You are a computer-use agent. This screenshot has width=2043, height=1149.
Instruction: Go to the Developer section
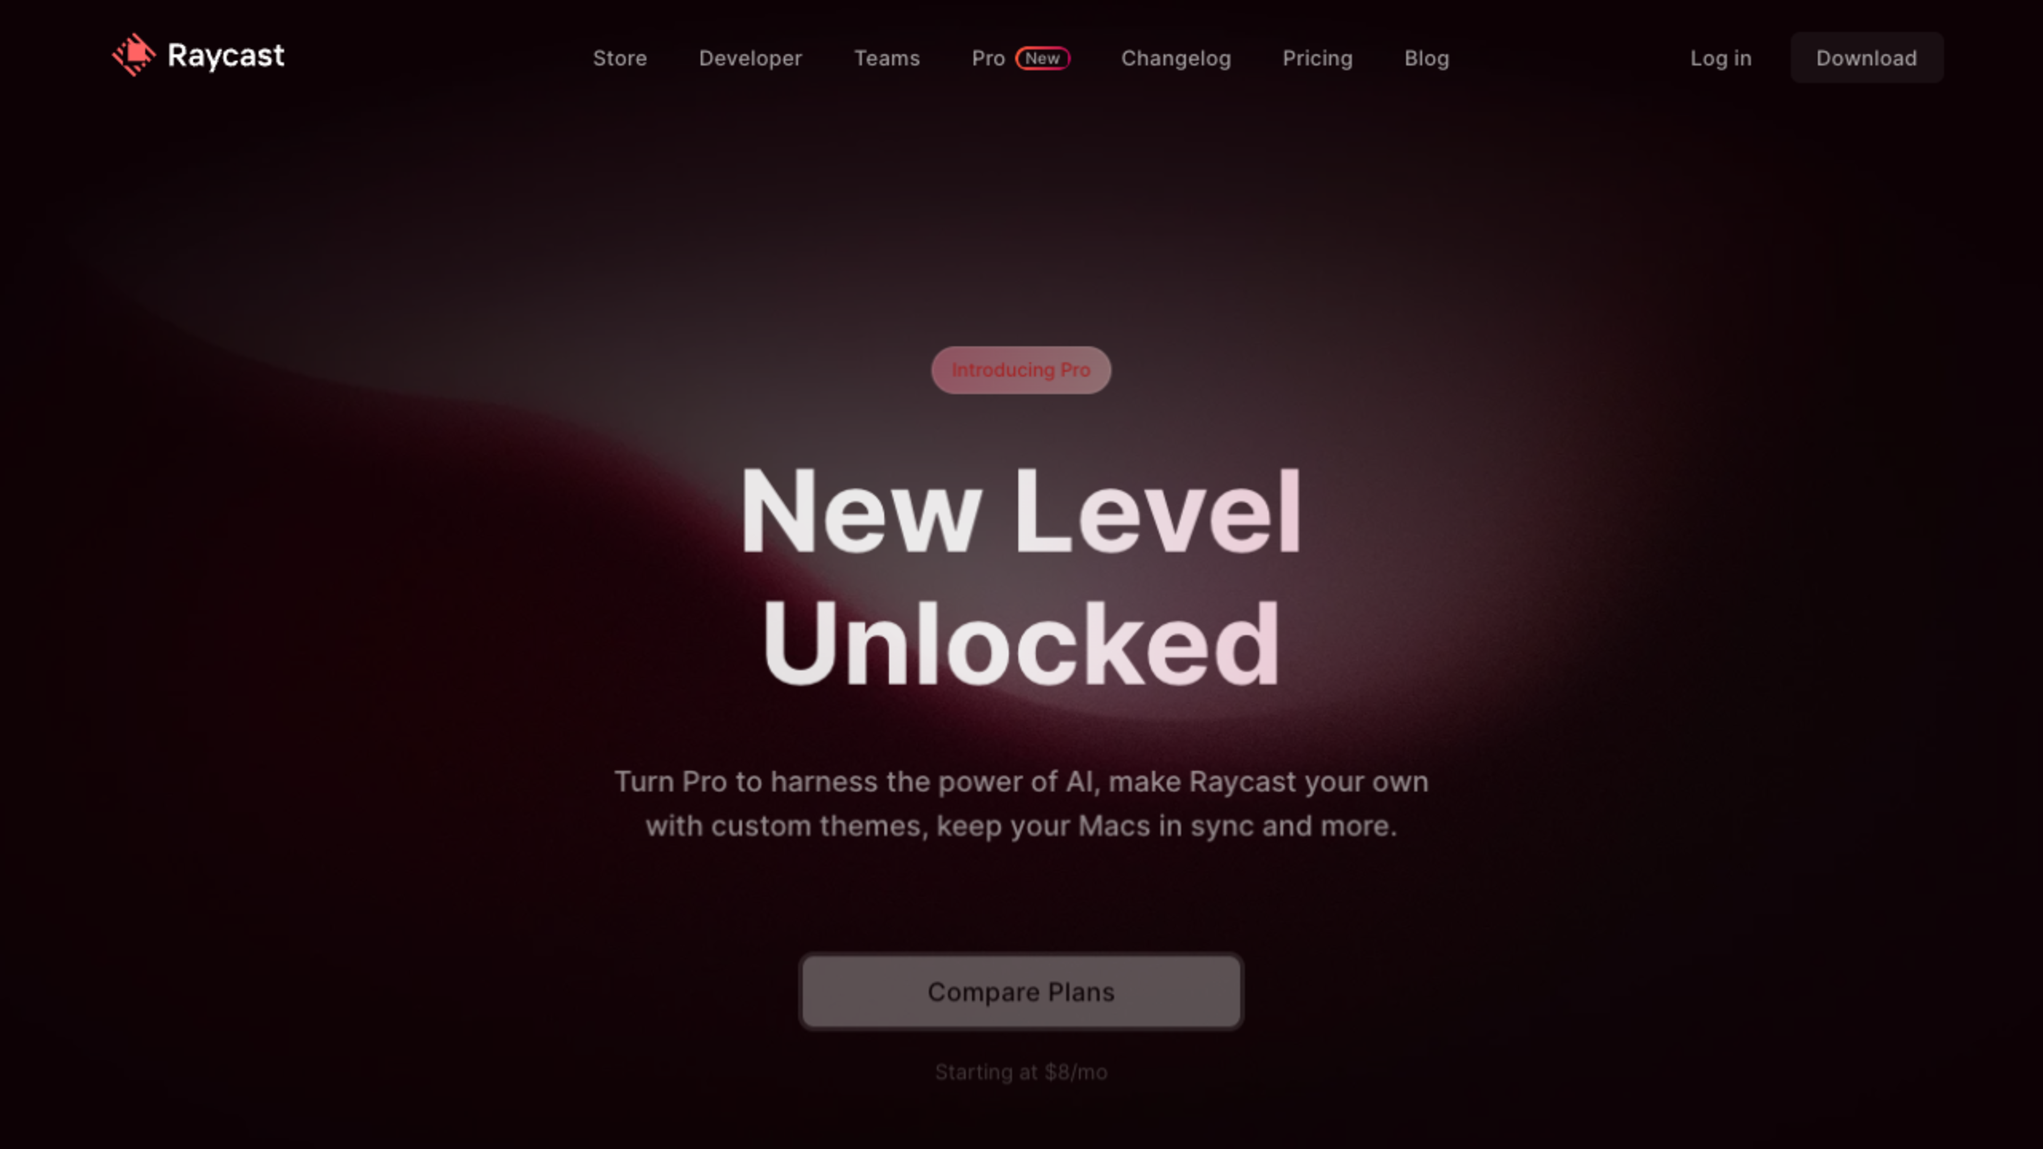pos(750,59)
